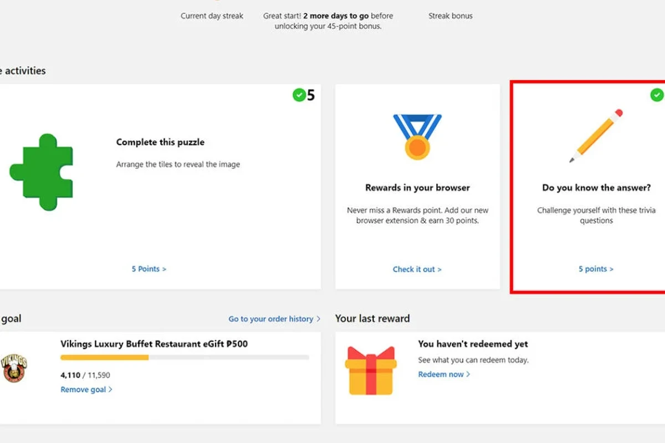Click the goal progress bar
The width and height of the screenshot is (665, 443).
point(185,358)
